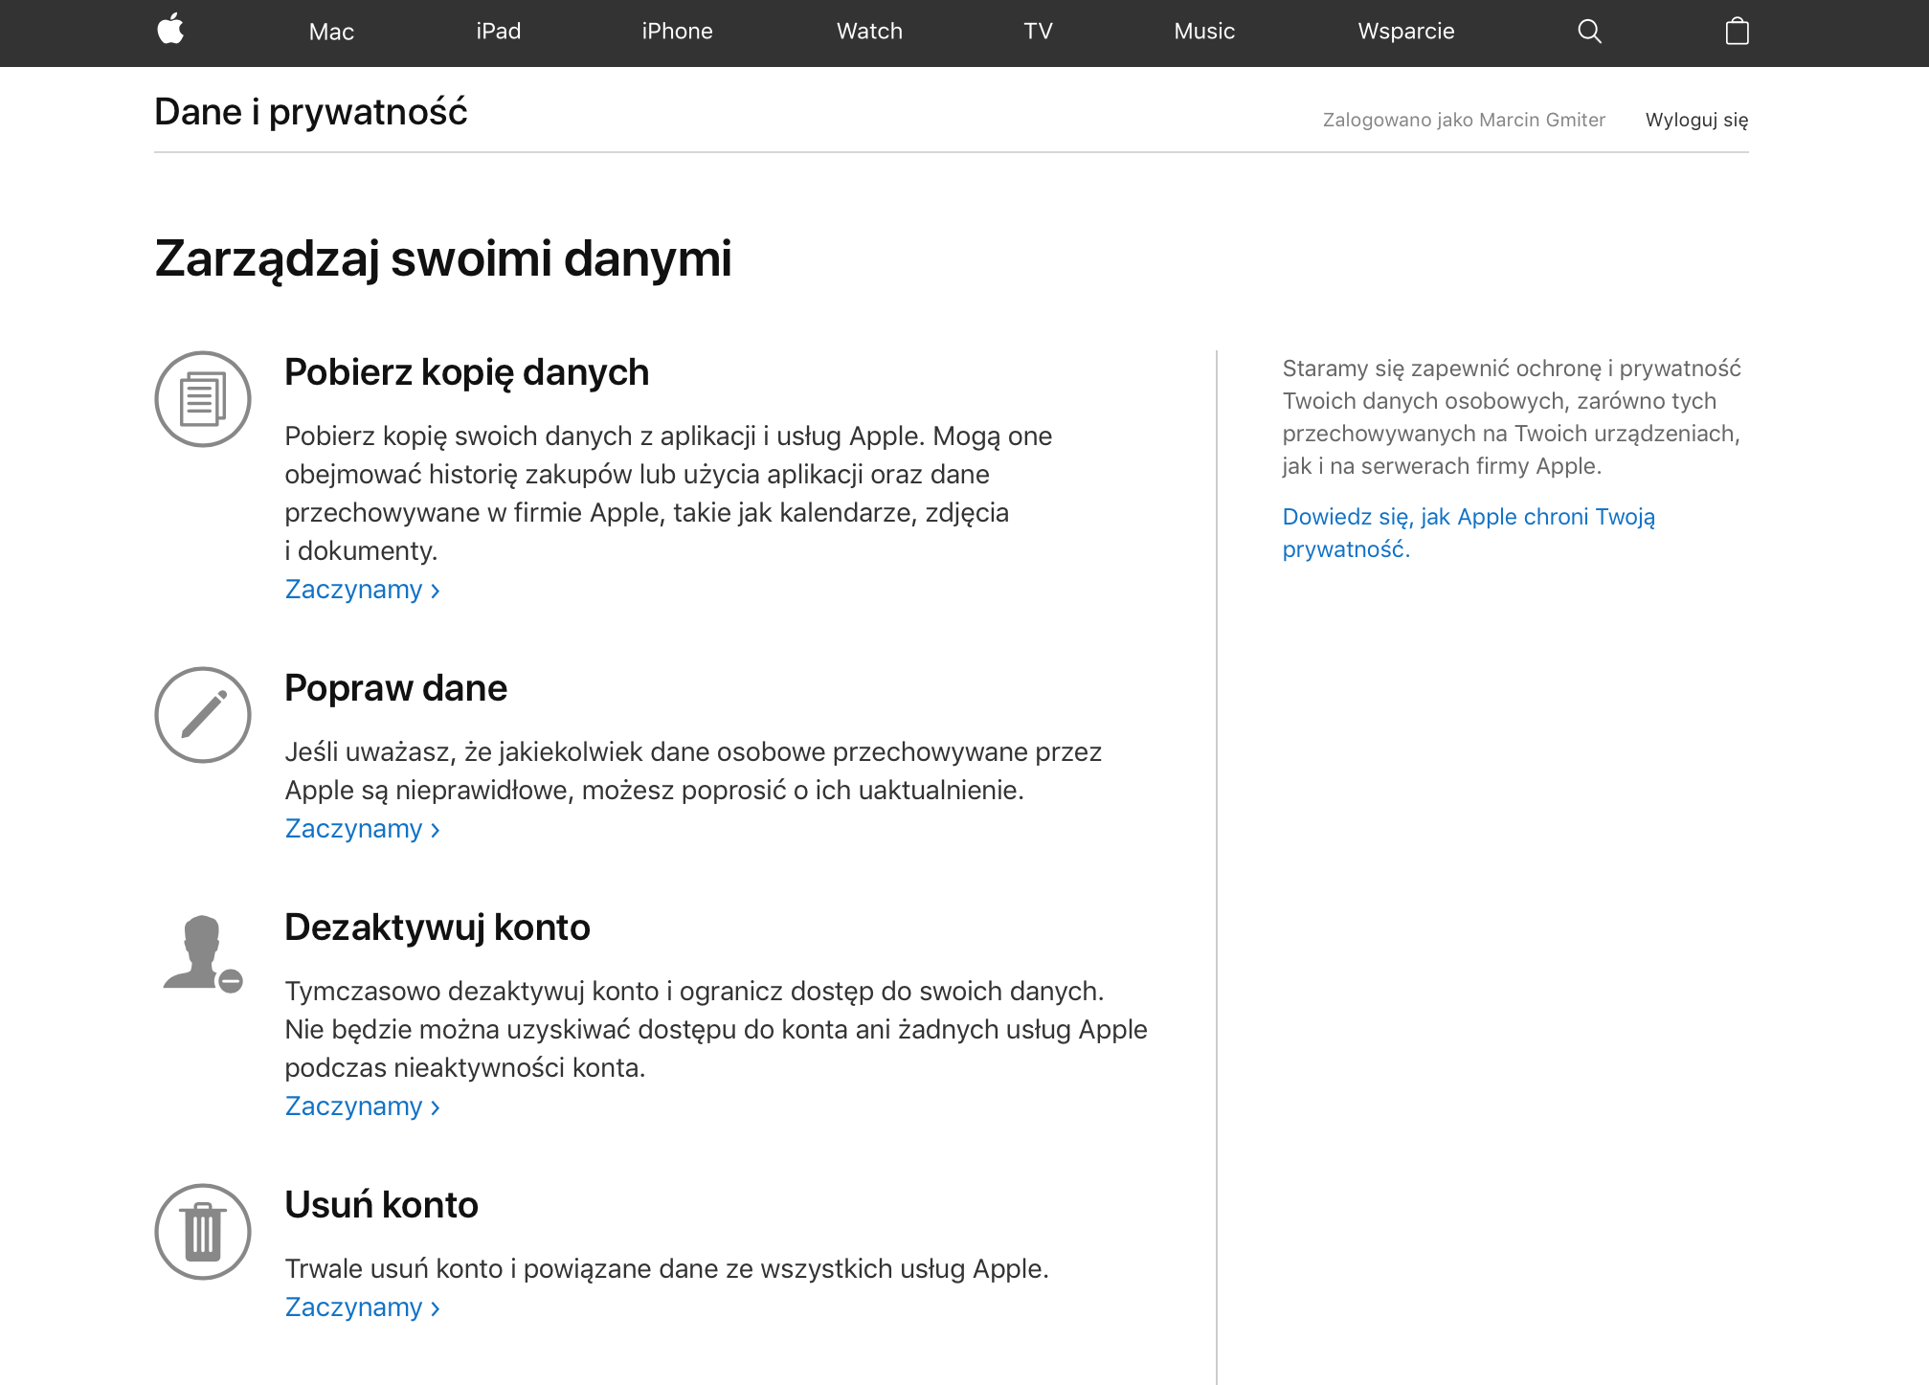
Task: Click the Dane i prywatność page title
Action: click(311, 112)
